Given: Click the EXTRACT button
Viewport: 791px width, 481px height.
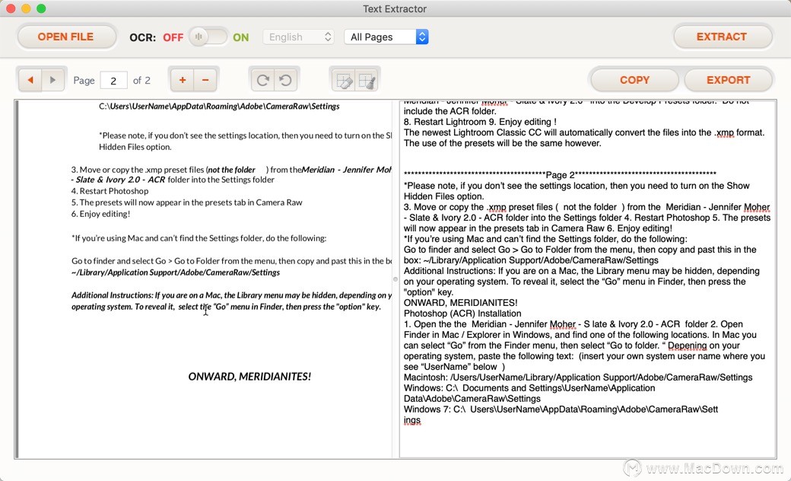Looking at the screenshot, I should coord(722,37).
